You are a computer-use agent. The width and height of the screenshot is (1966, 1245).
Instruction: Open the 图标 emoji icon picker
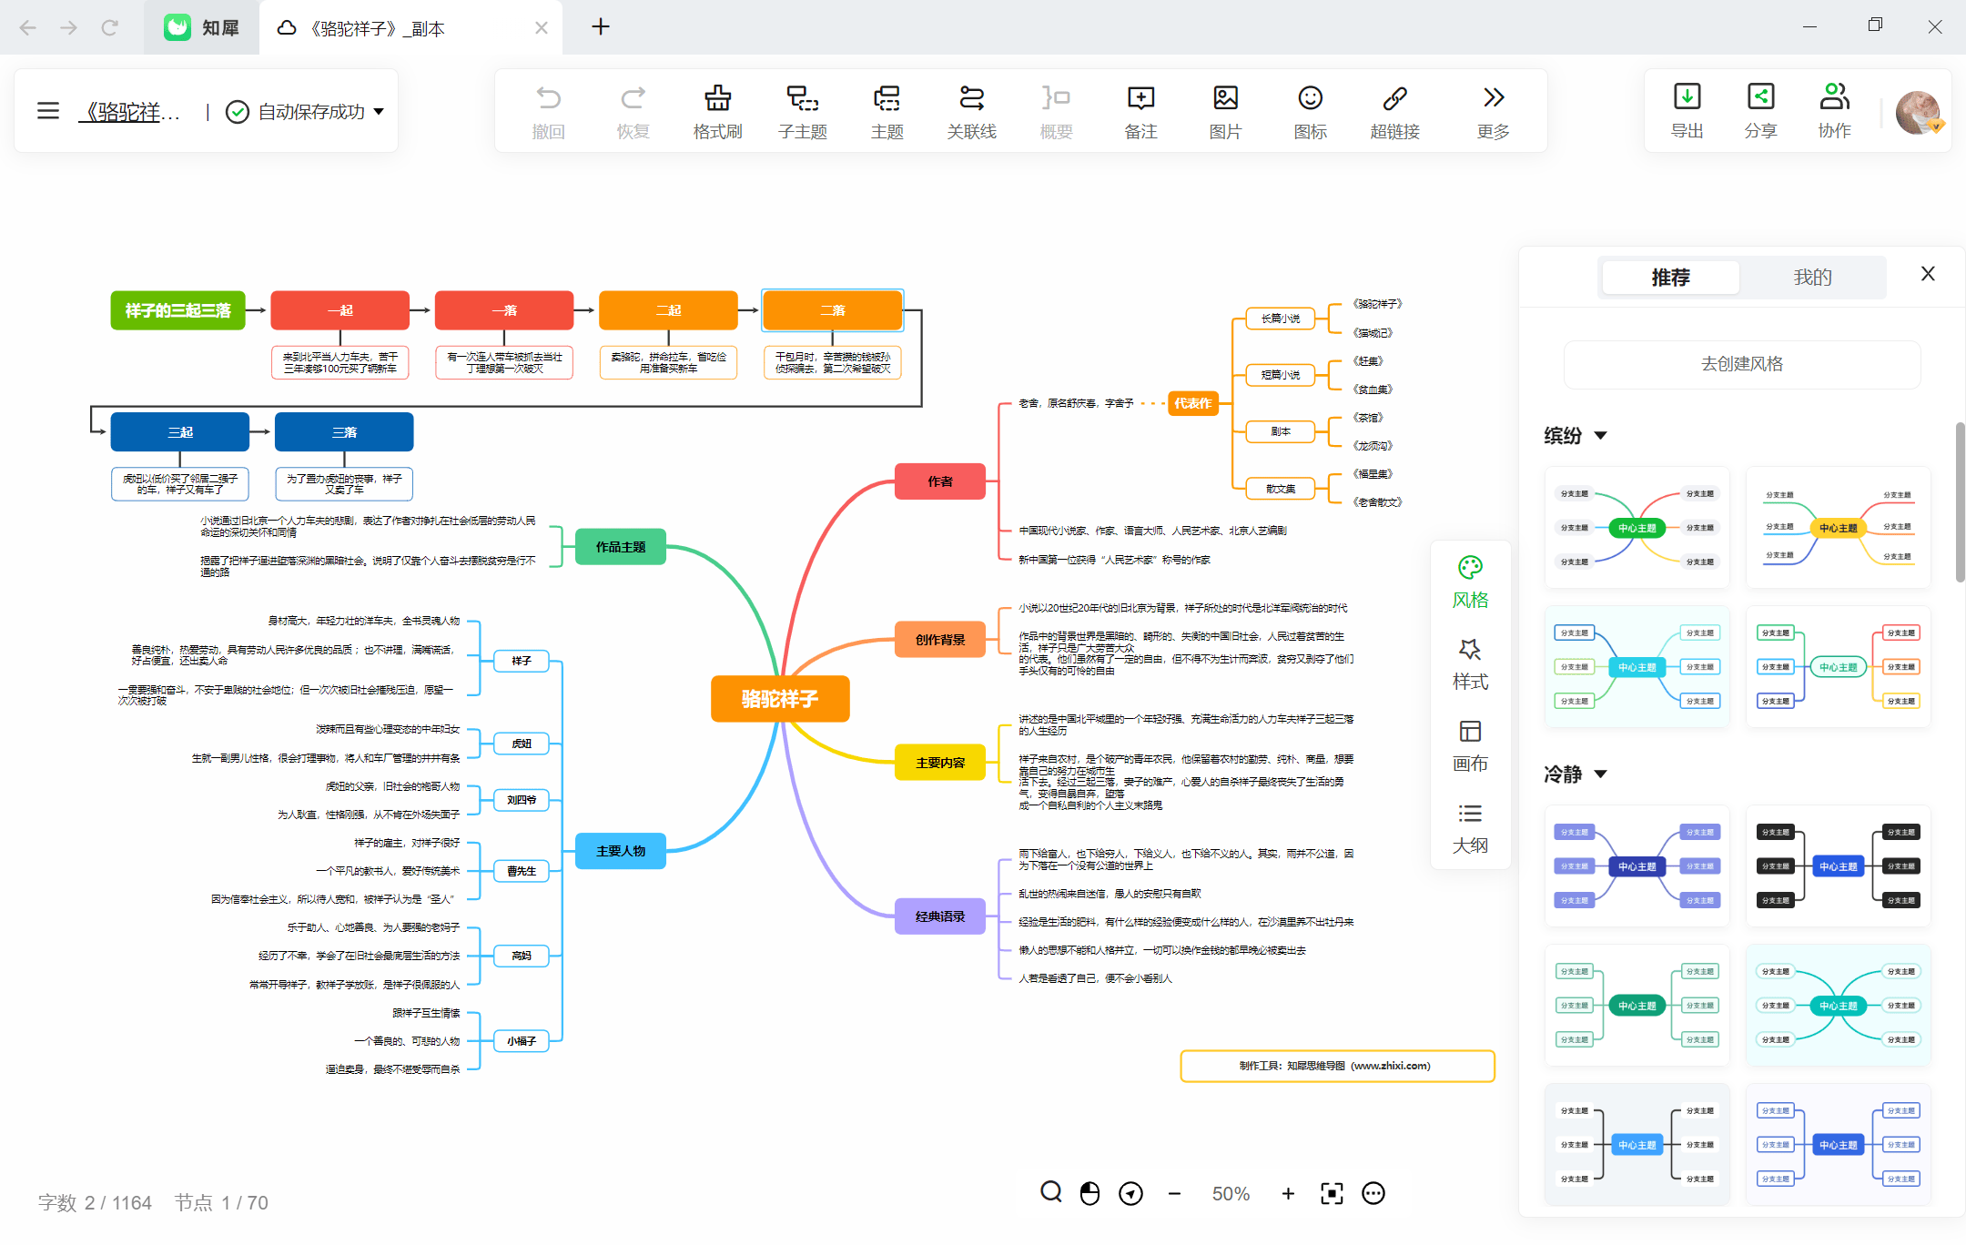1310,111
